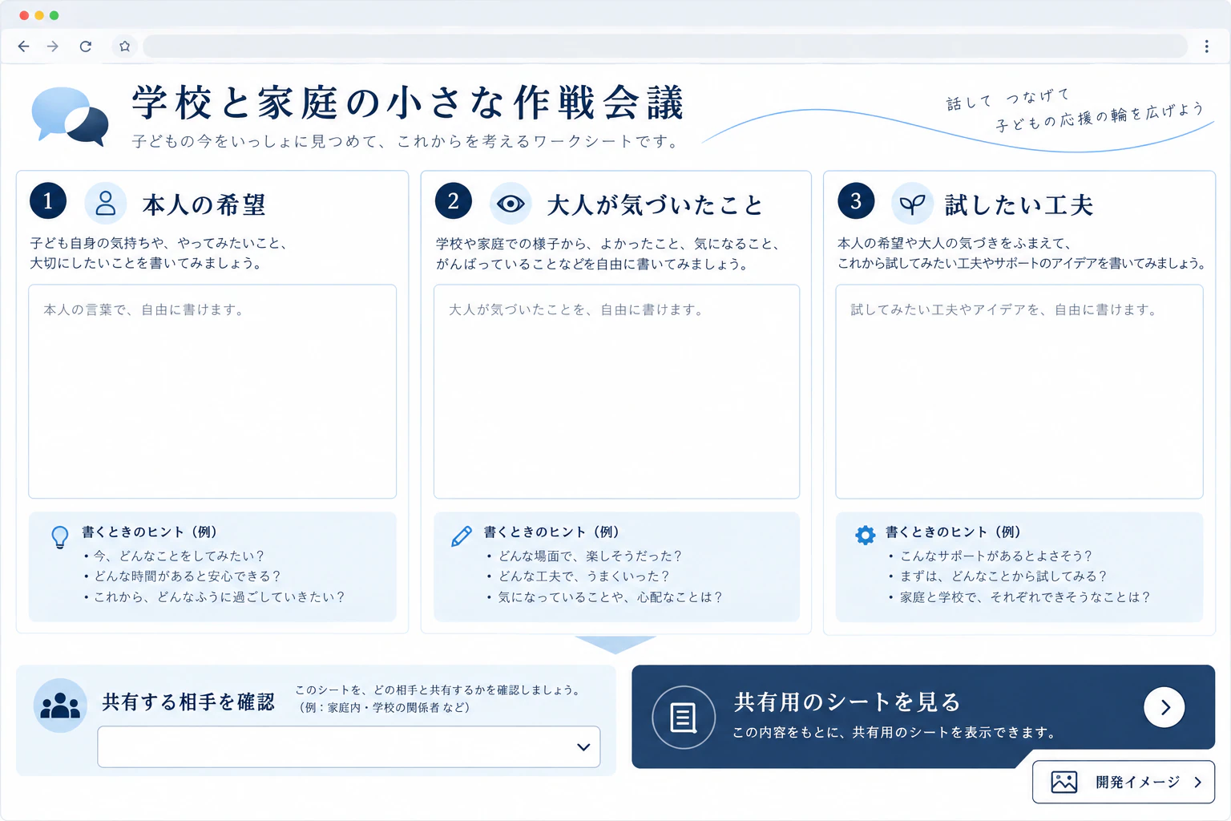The height and width of the screenshot is (821, 1231).
Task: Click the sprout icon beside 試したい工夫
Action: coord(912,204)
